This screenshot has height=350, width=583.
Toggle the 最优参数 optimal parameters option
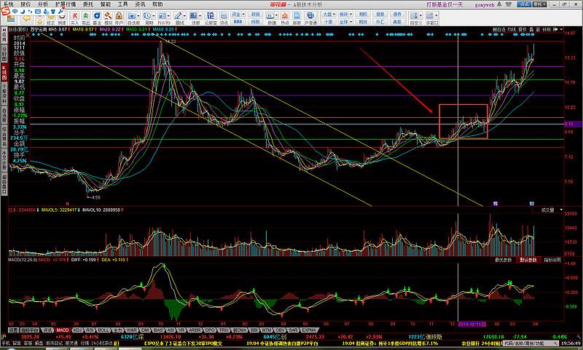(x=504, y=259)
